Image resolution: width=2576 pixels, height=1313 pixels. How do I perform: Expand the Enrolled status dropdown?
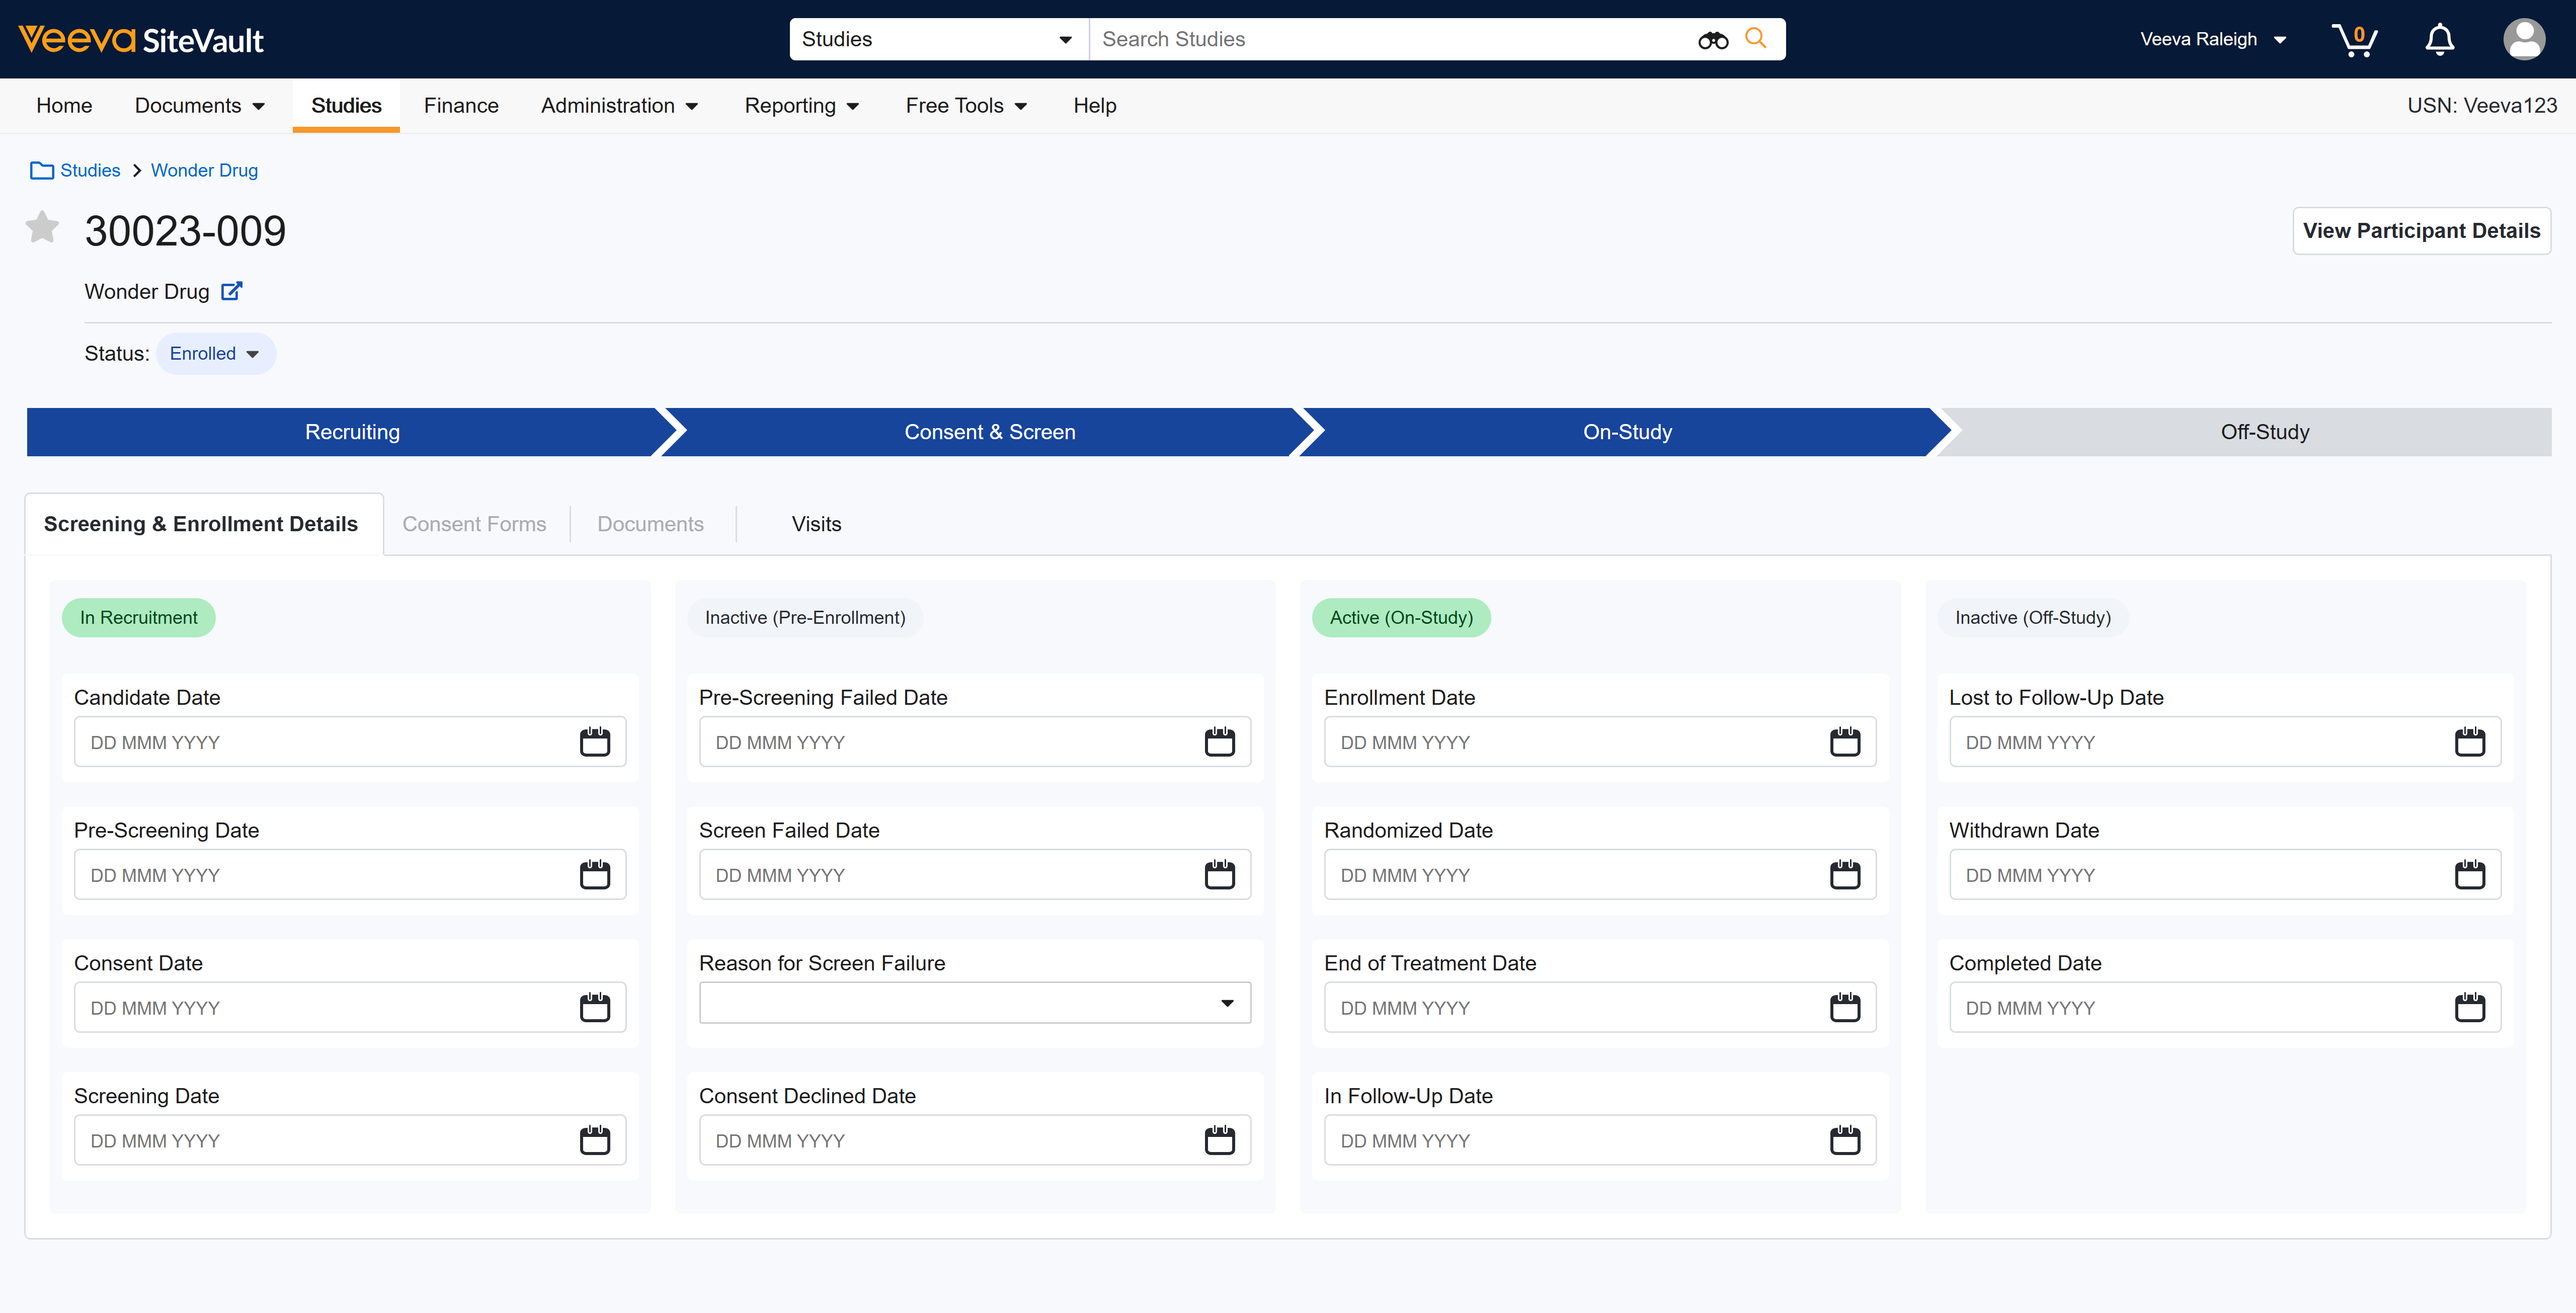click(x=215, y=354)
